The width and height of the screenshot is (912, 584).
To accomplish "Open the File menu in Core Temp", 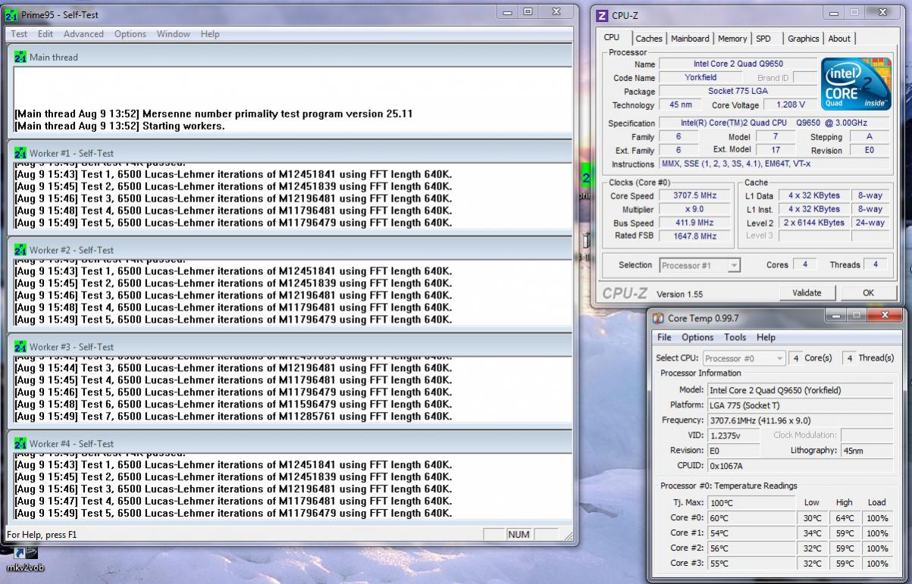I will click(664, 338).
